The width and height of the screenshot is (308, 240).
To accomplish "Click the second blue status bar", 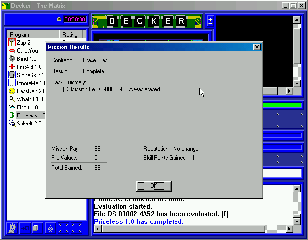I will (x=282, y=147).
